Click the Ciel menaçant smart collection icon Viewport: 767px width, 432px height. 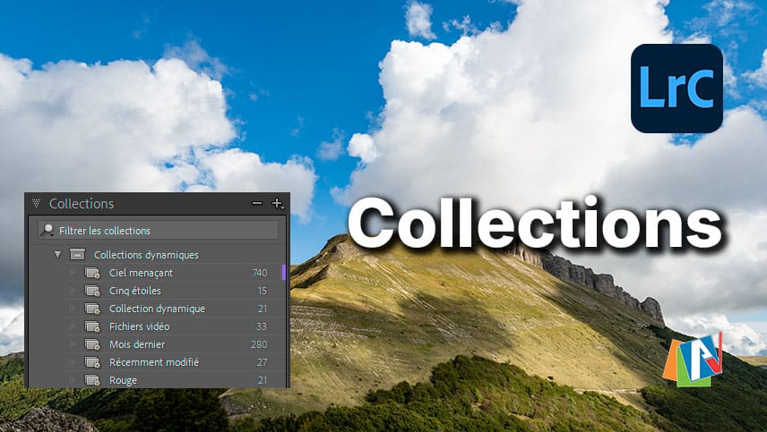[x=92, y=273]
